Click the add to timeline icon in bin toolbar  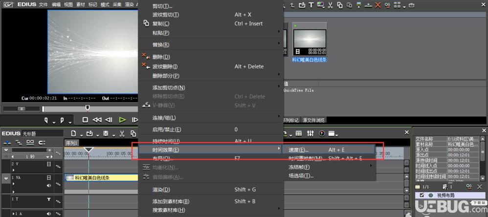(x=369, y=5)
